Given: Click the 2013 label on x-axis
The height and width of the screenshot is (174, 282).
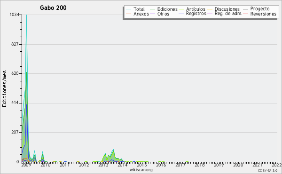Looking at the screenshot, I should [103, 165].
